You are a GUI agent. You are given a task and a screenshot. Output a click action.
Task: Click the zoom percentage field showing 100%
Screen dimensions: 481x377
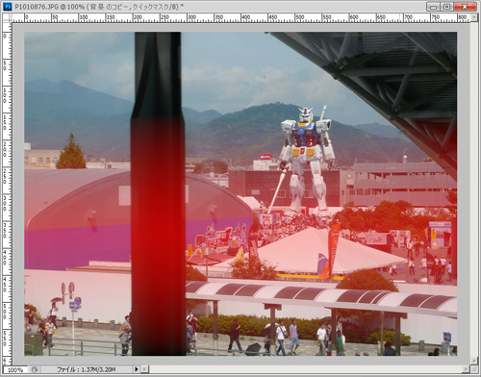15,369
